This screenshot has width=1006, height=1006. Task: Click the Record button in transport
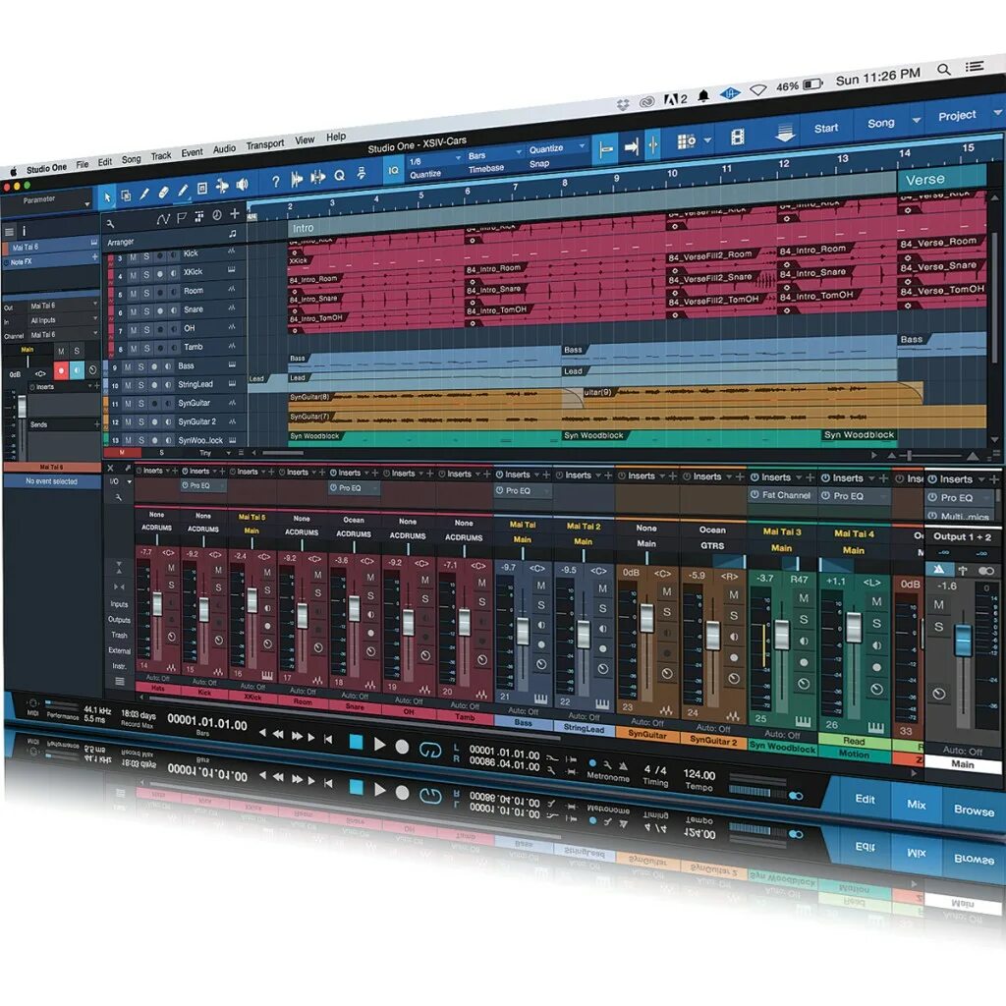(x=402, y=747)
